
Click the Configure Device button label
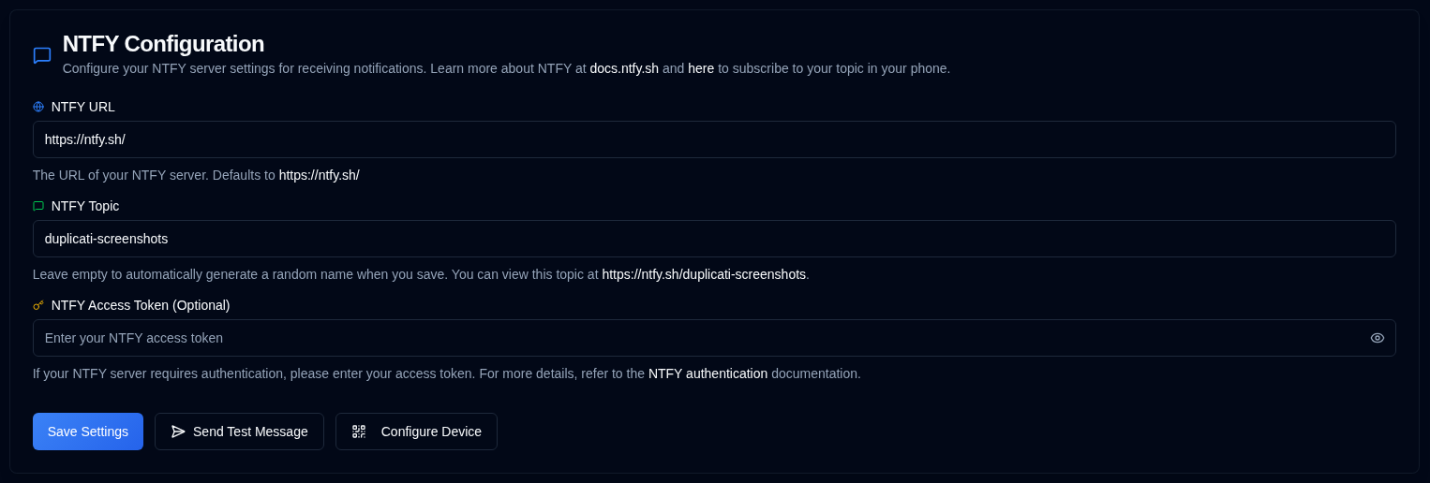(x=431, y=432)
